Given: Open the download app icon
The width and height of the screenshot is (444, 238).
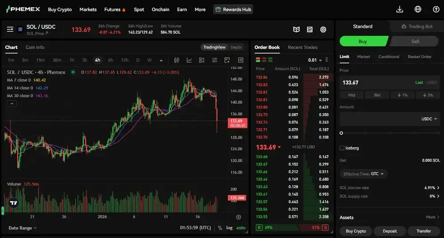Looking at the screenshot, I should (x=400, y=9).
